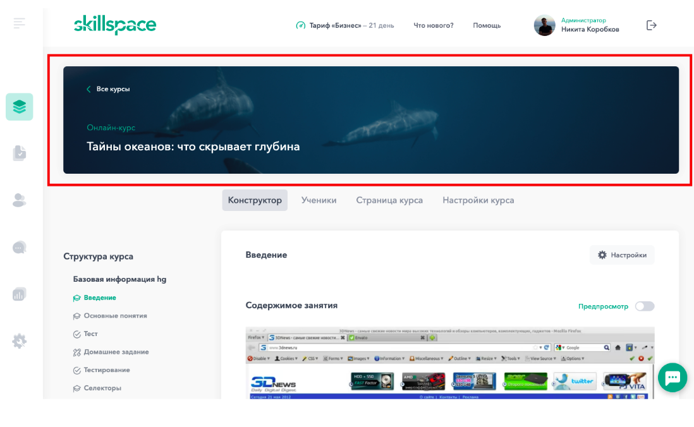The height and width of the screenshot is (427, 694).
Task: Open the analytics chart sidebar icon
Action: click(x=20, y=294)
